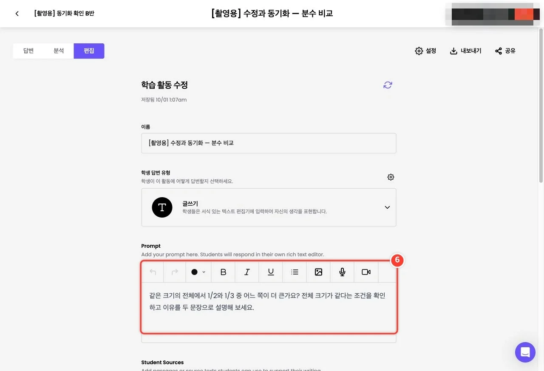Open 설정 settings
Viewport: 544px width, 371px height.
click(x=425, y=51)
